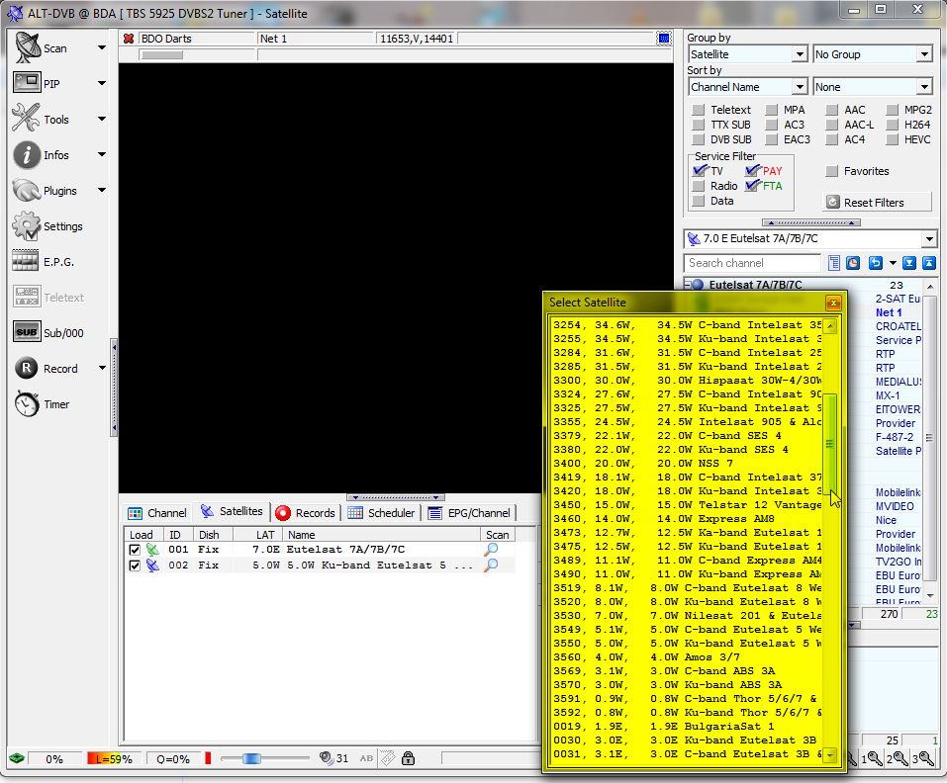Open the Scan satellite dish tool

click(x=27, y=47)
